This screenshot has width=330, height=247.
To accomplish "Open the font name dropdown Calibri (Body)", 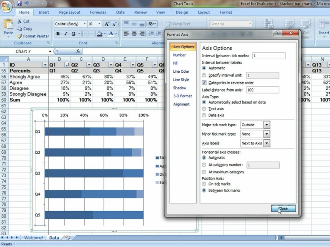I will pos(85,24).
